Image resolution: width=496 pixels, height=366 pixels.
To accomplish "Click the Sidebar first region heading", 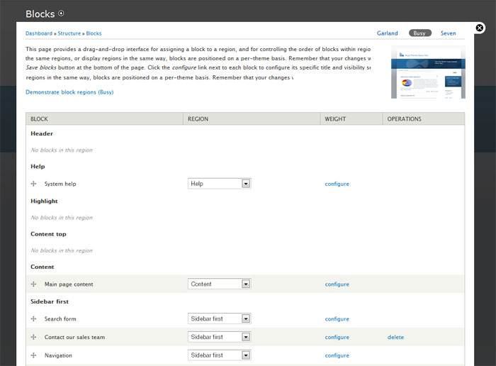I will click(50, 301).
